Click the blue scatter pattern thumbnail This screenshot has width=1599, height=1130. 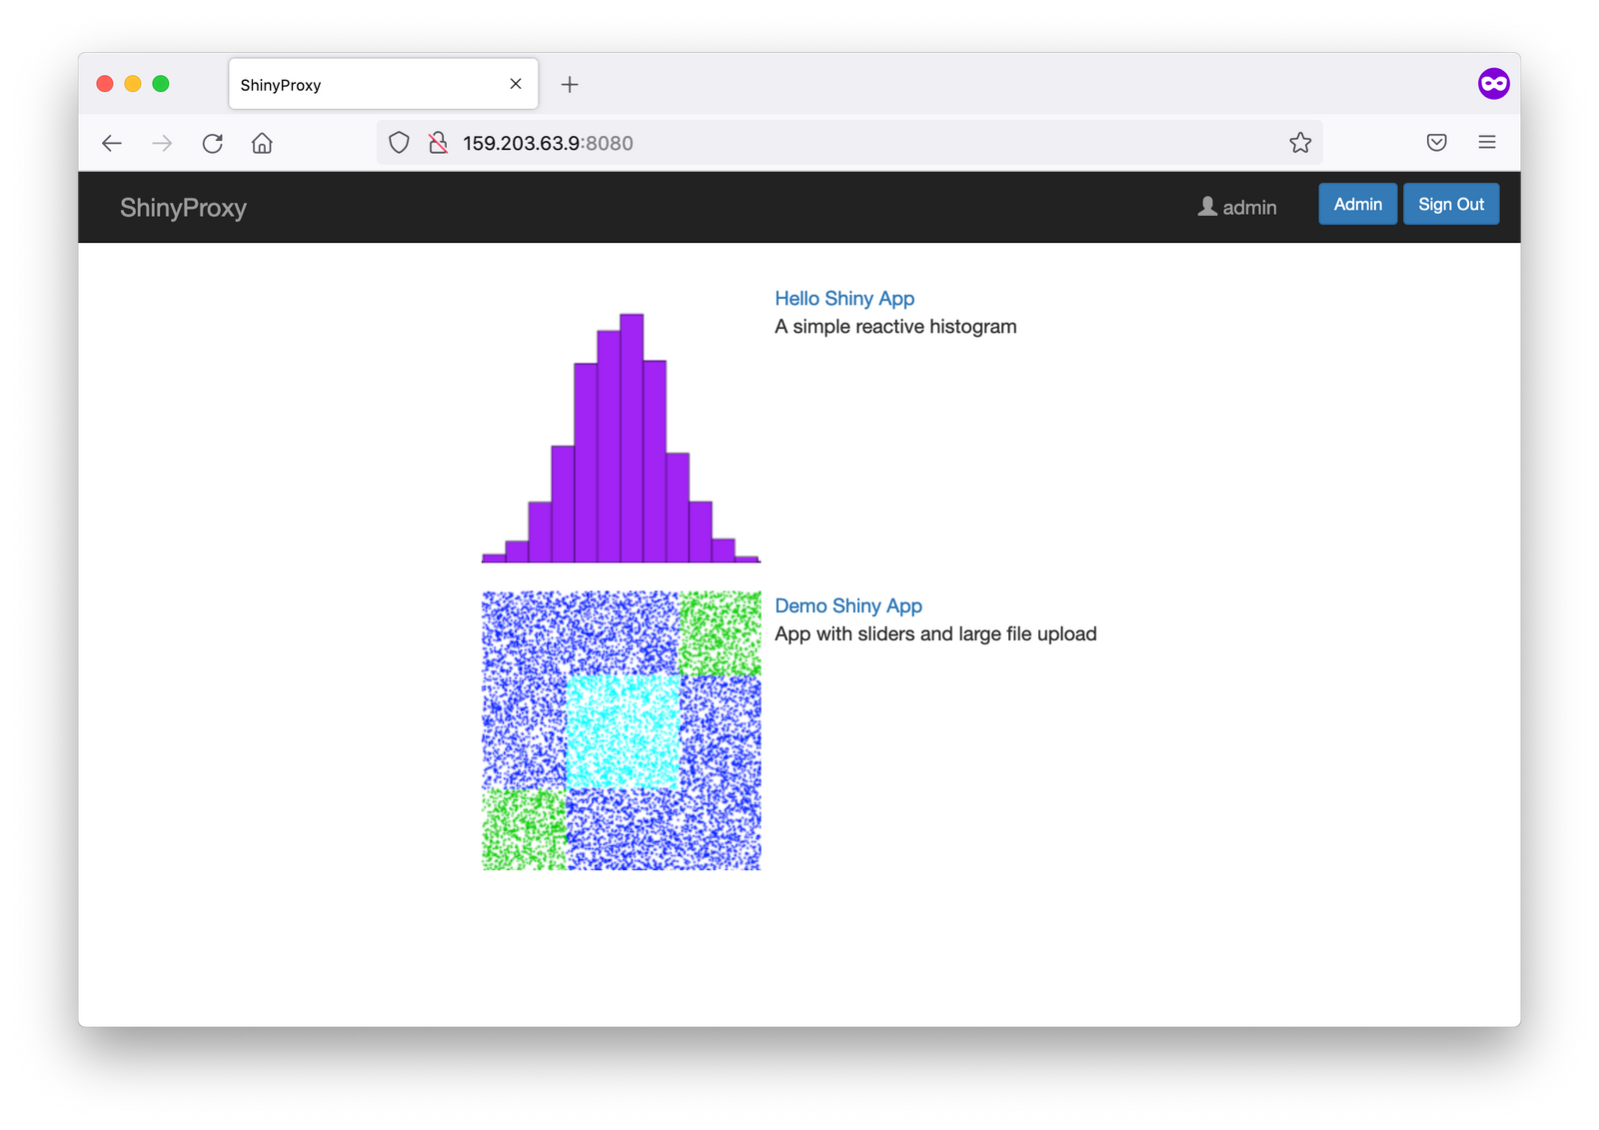[x=621, y=730]
